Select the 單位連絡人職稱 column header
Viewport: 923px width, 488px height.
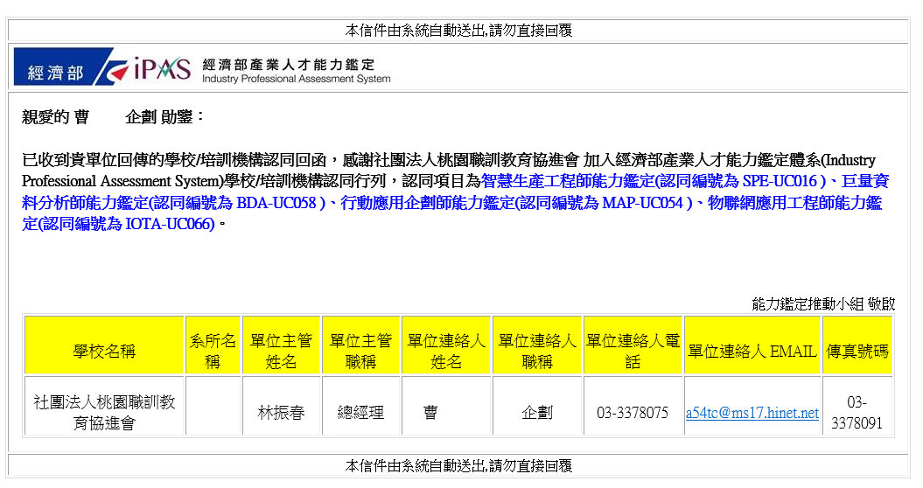point(537,345)
